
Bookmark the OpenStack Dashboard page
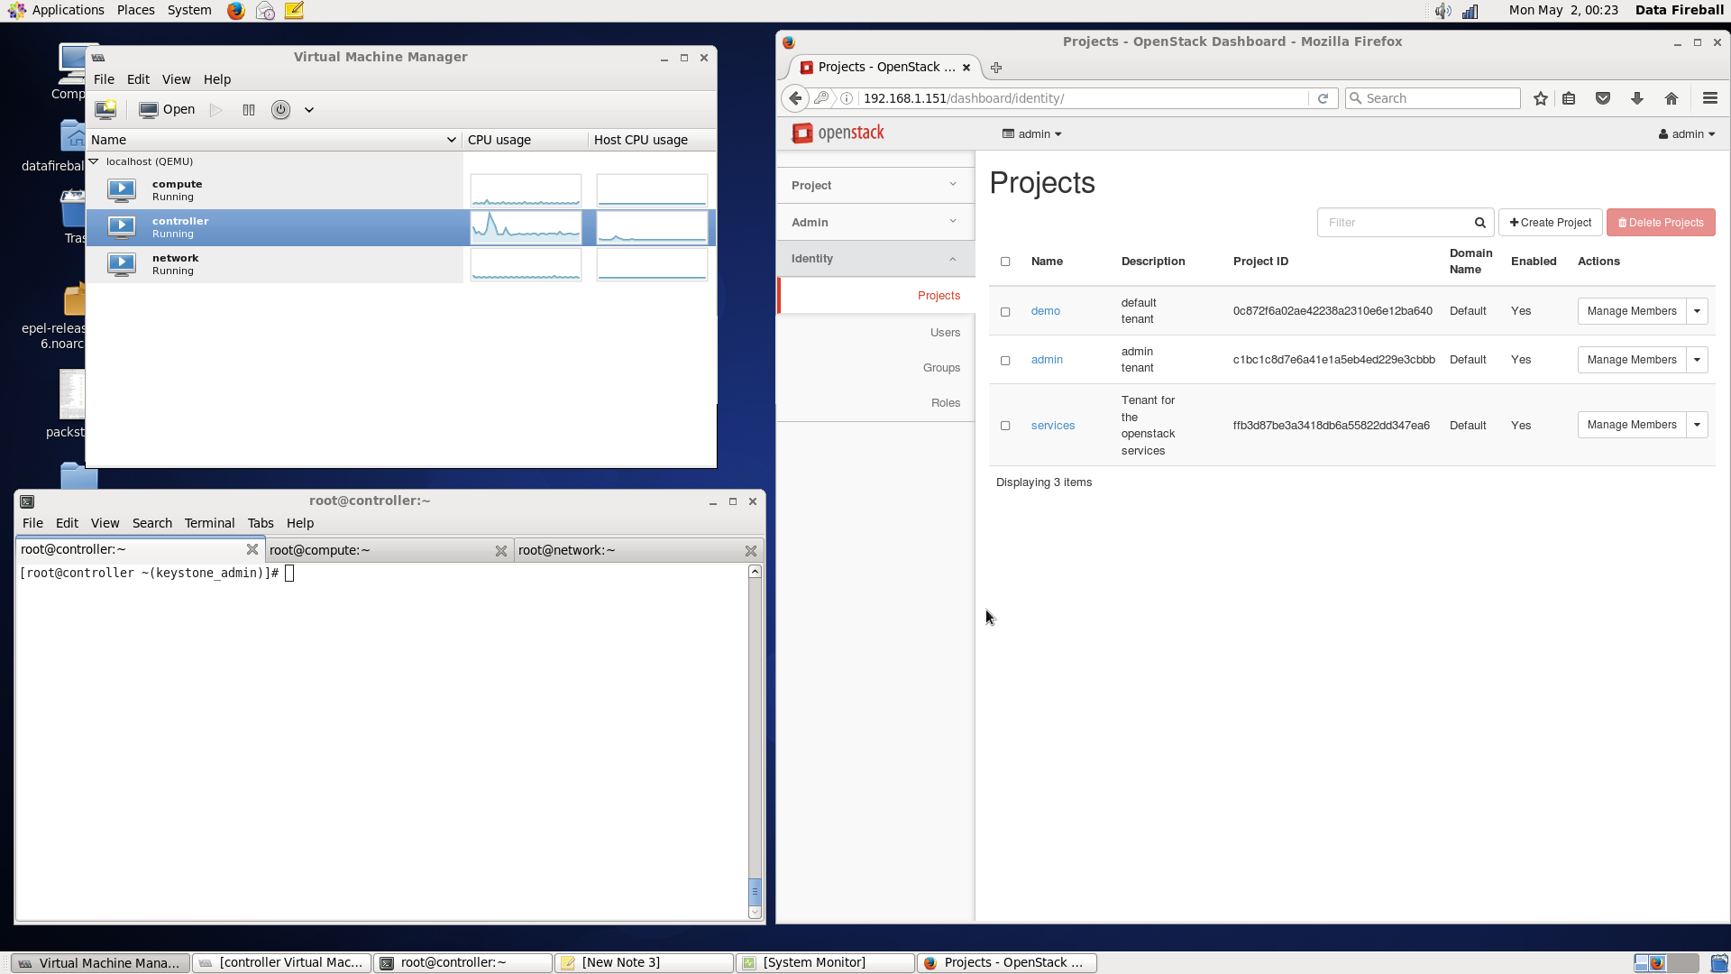click(x=1540, y=98)
